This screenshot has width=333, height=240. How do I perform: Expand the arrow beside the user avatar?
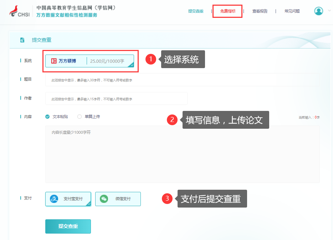329,10
